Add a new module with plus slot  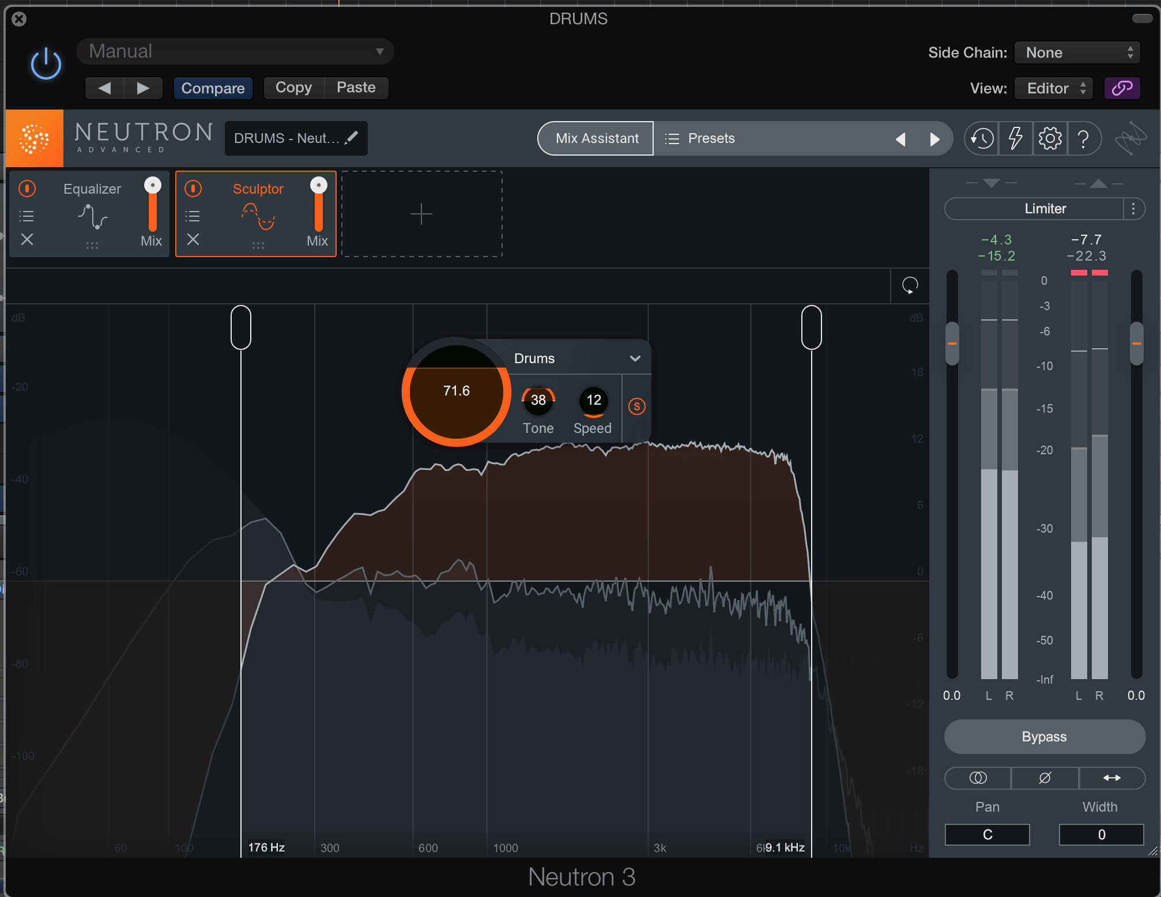pos(421,214)
